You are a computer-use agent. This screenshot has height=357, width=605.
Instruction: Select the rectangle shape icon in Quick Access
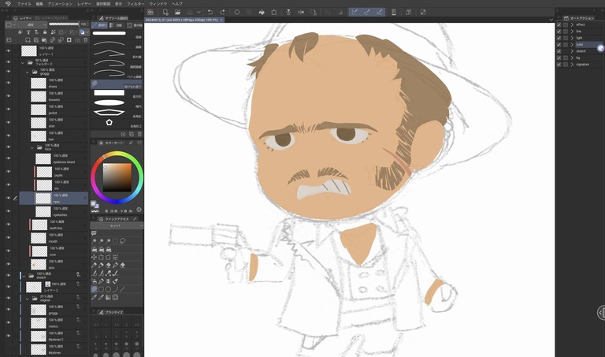(x=101, y=289)
